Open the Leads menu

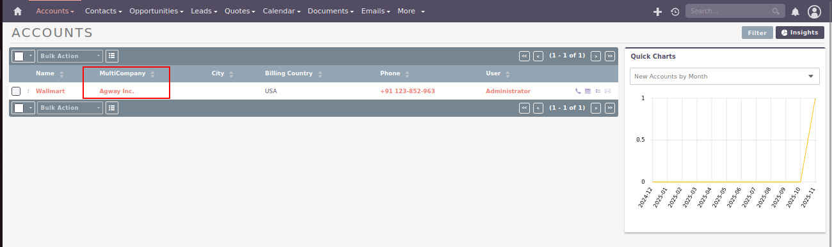204,11
